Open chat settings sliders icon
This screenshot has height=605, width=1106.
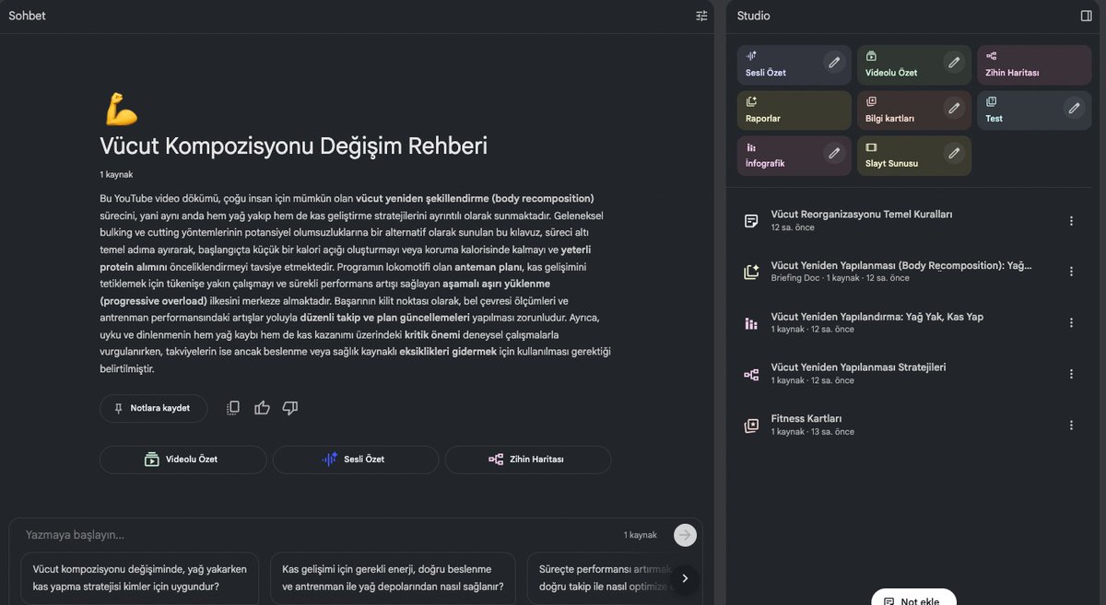click(702, 16)
